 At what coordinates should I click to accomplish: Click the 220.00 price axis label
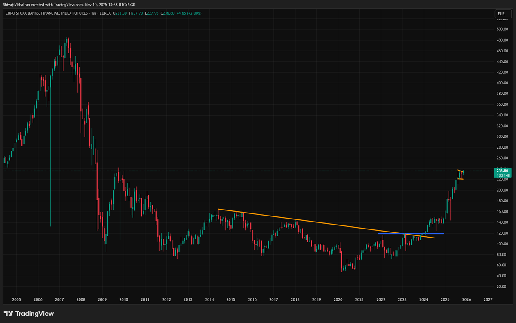pos(502,180)
